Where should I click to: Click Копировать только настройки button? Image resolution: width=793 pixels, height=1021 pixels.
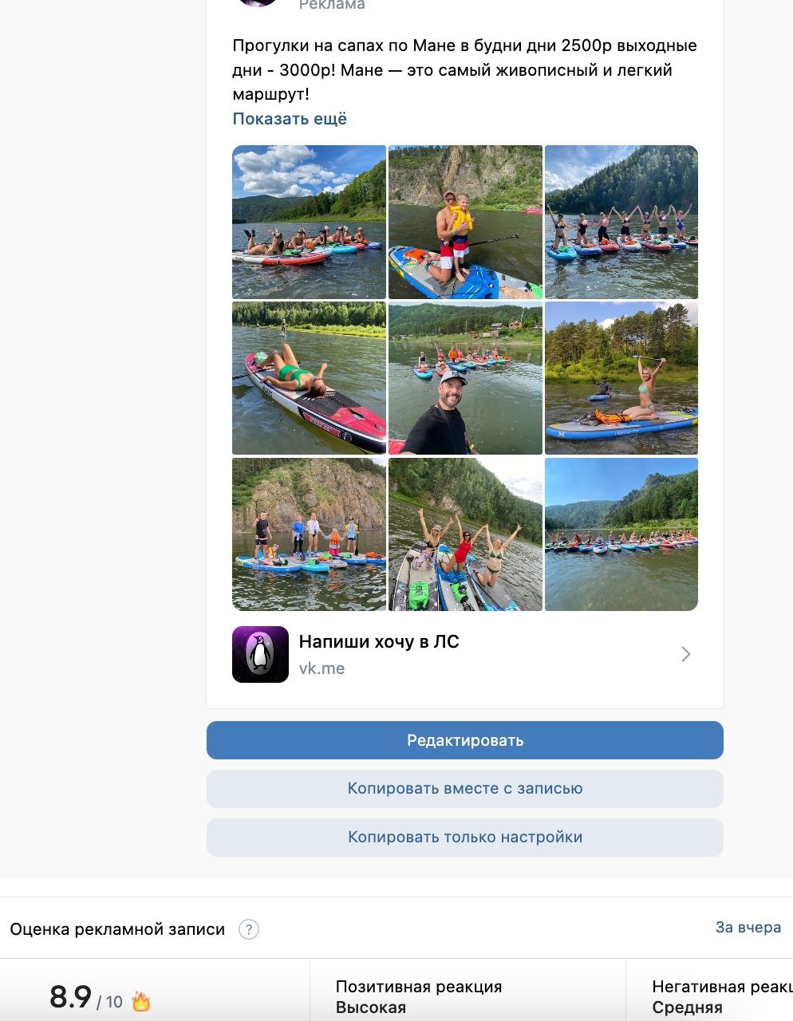coord(465,838)
